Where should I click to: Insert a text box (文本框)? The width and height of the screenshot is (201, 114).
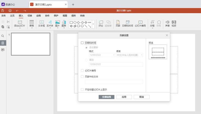click(41, 24)
